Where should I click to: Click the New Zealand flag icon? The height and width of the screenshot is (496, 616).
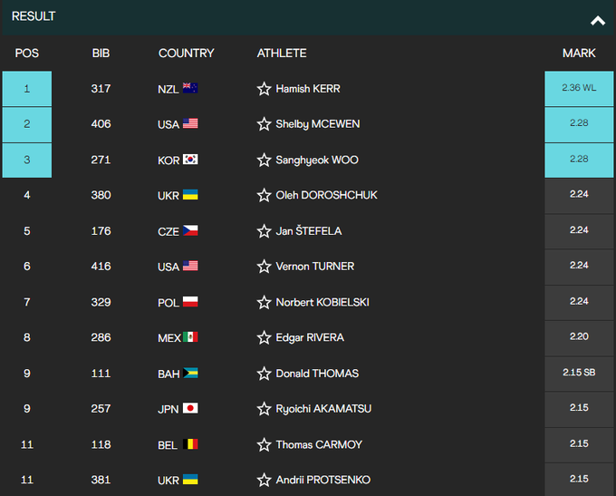click(x=190, y=89)
